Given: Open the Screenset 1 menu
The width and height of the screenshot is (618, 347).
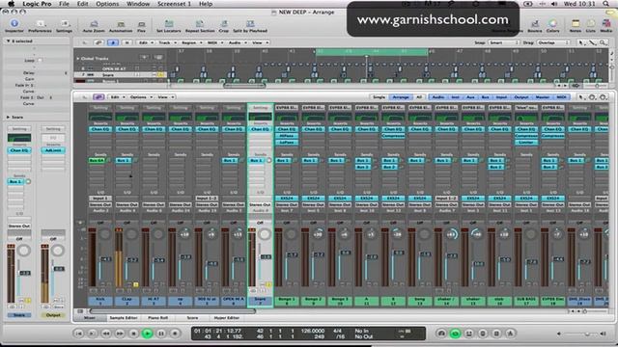Looking at the screenshot, I should (x=174, y=4).
